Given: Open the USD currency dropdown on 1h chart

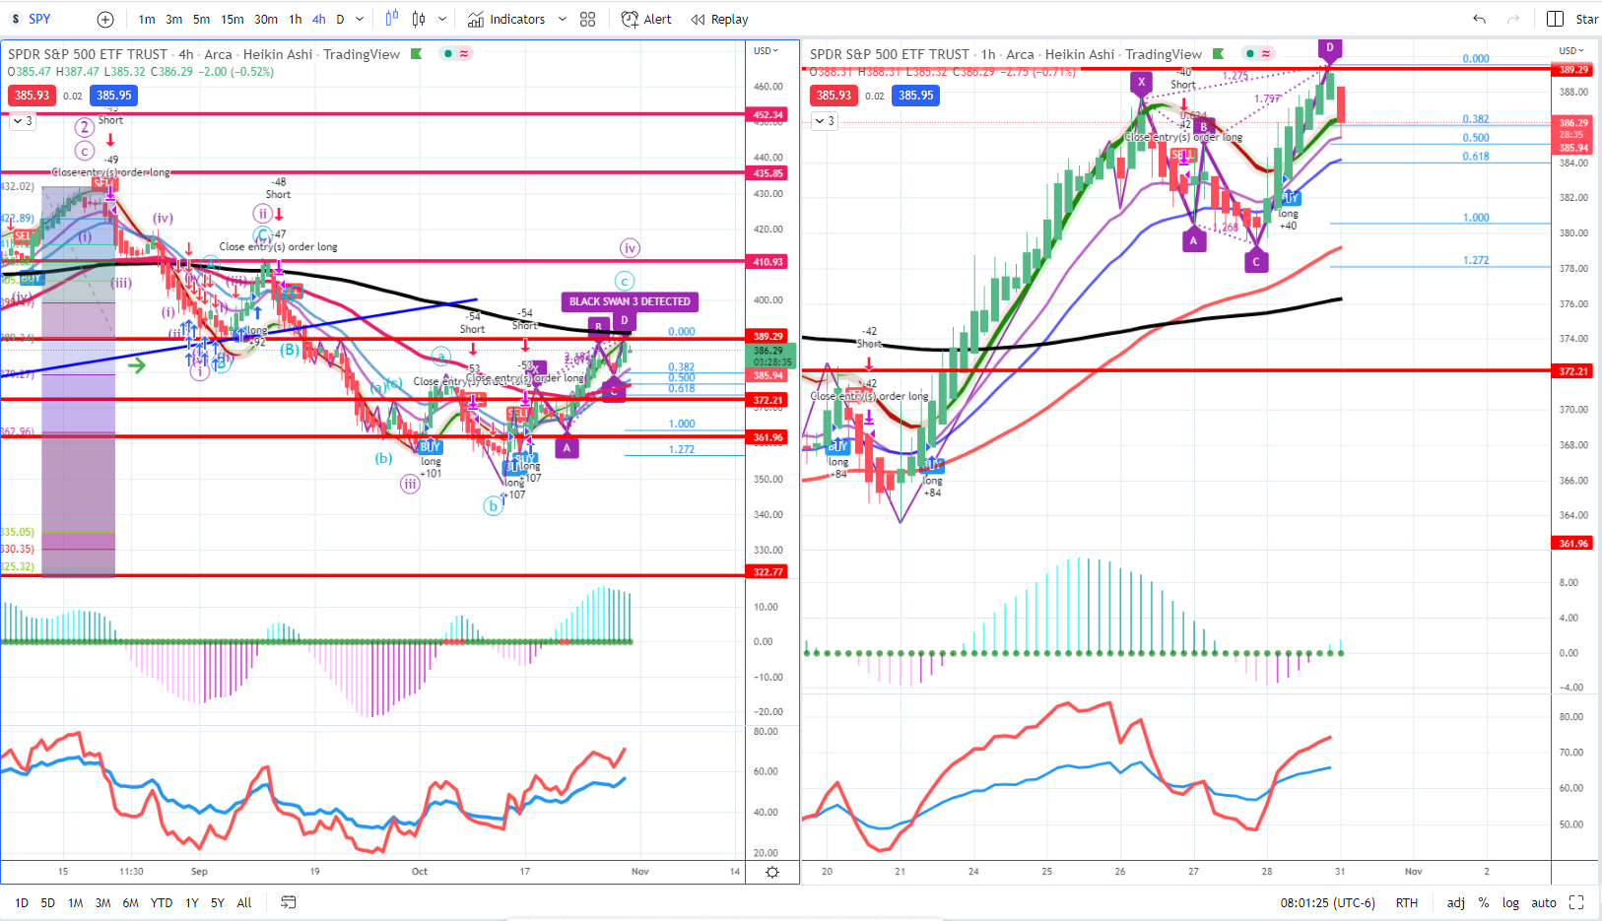Looking at the screenshot, I should point(1571,50).
